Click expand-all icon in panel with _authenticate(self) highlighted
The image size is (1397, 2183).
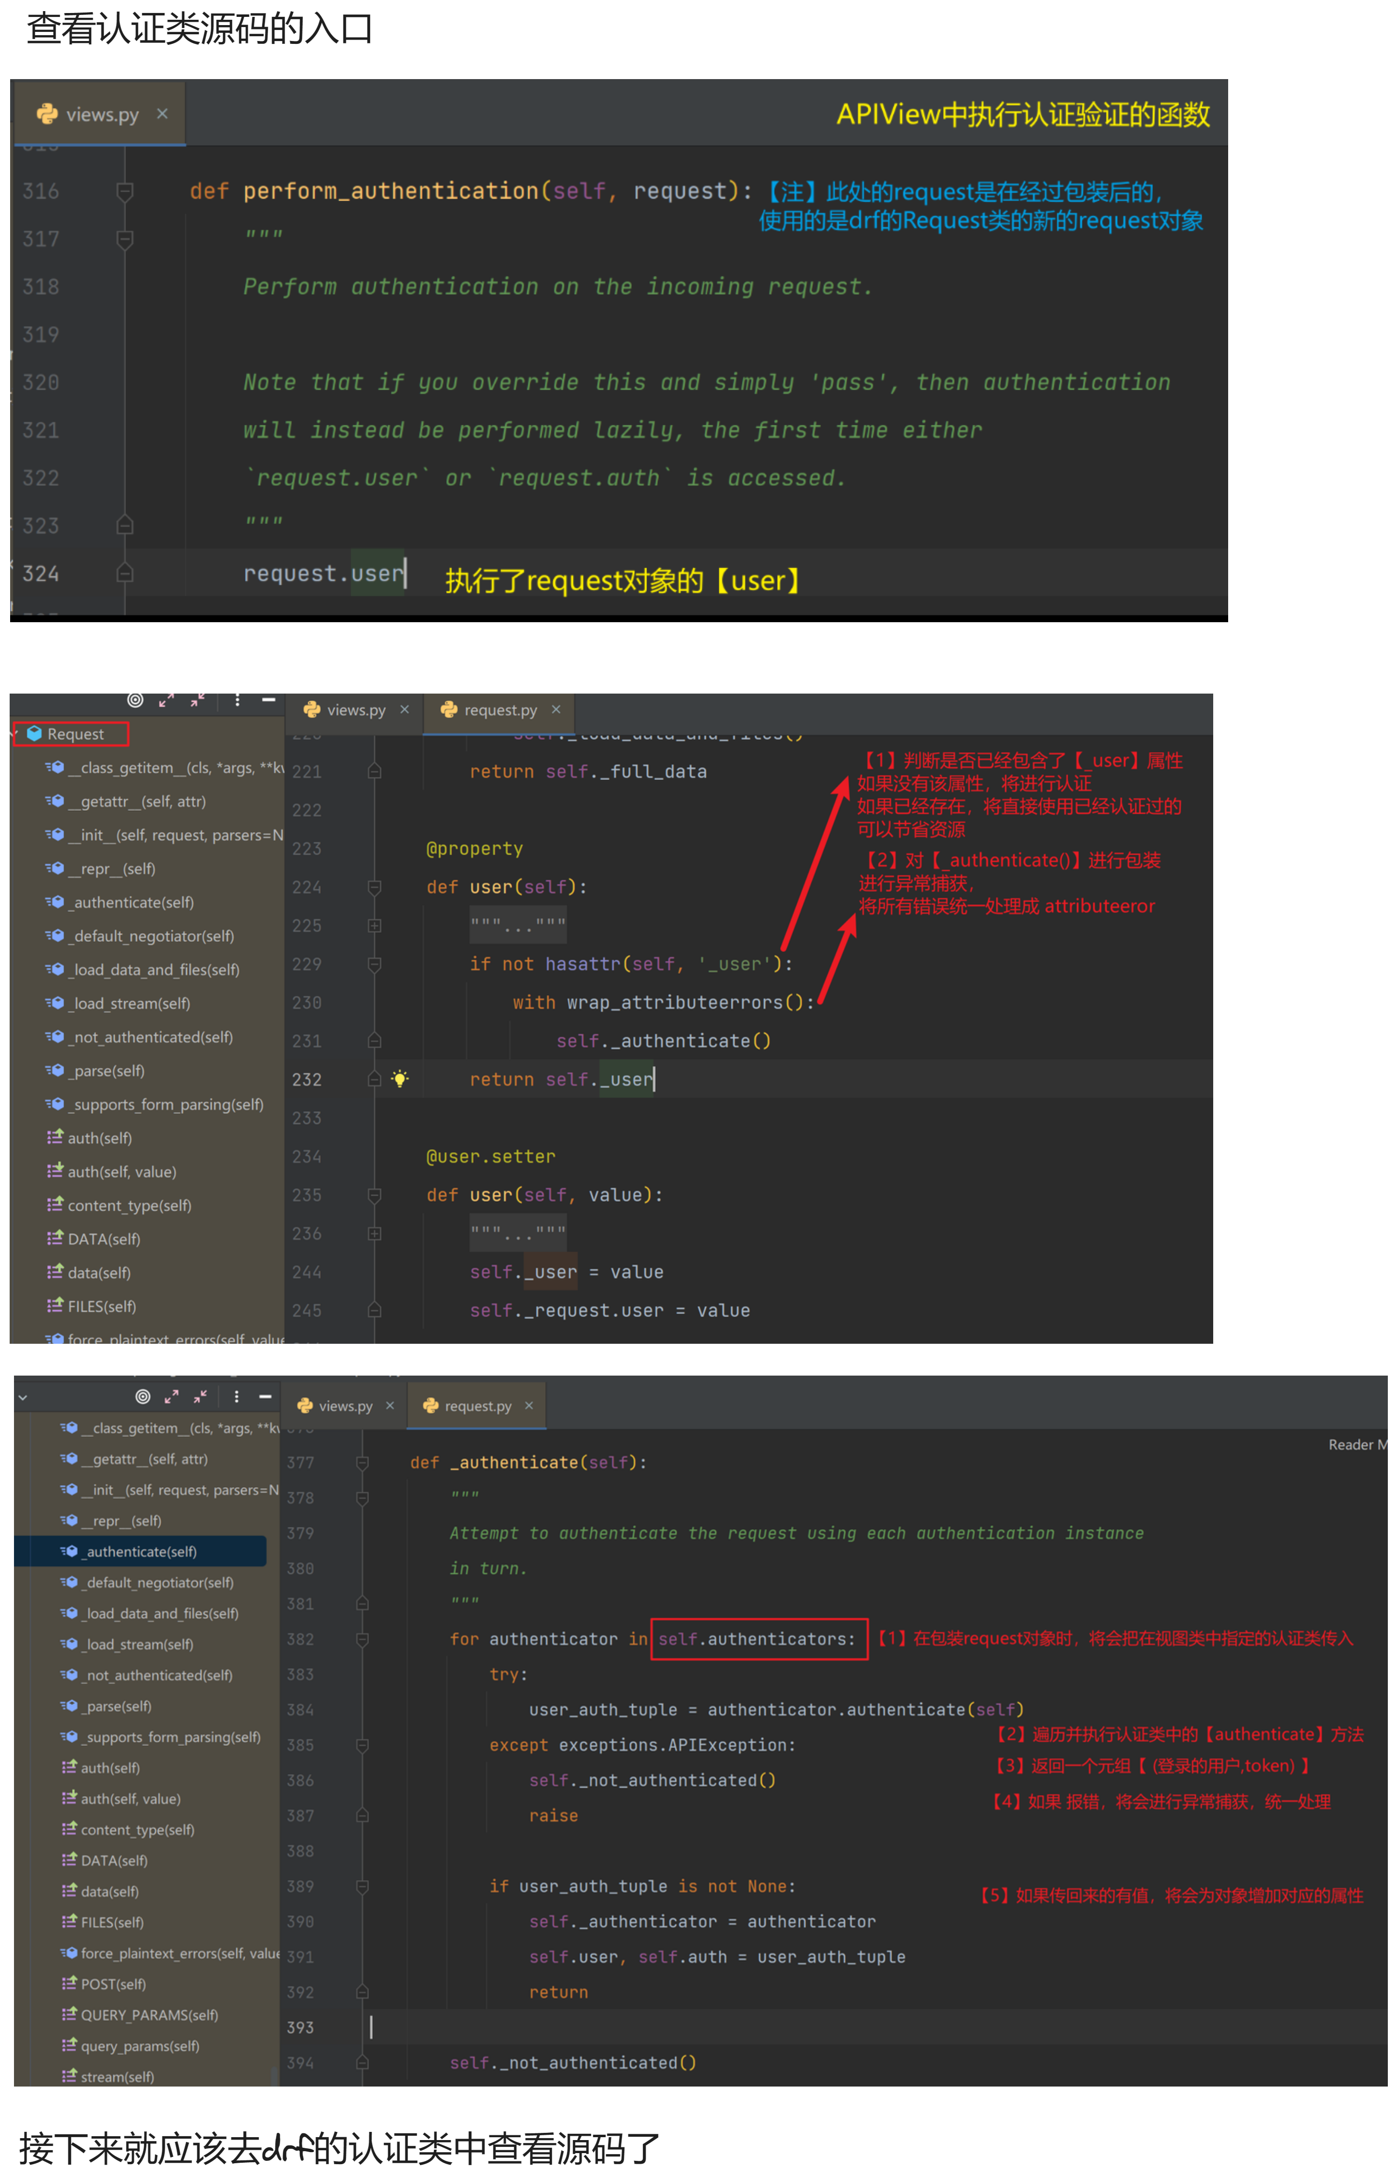pos(171,1397)
